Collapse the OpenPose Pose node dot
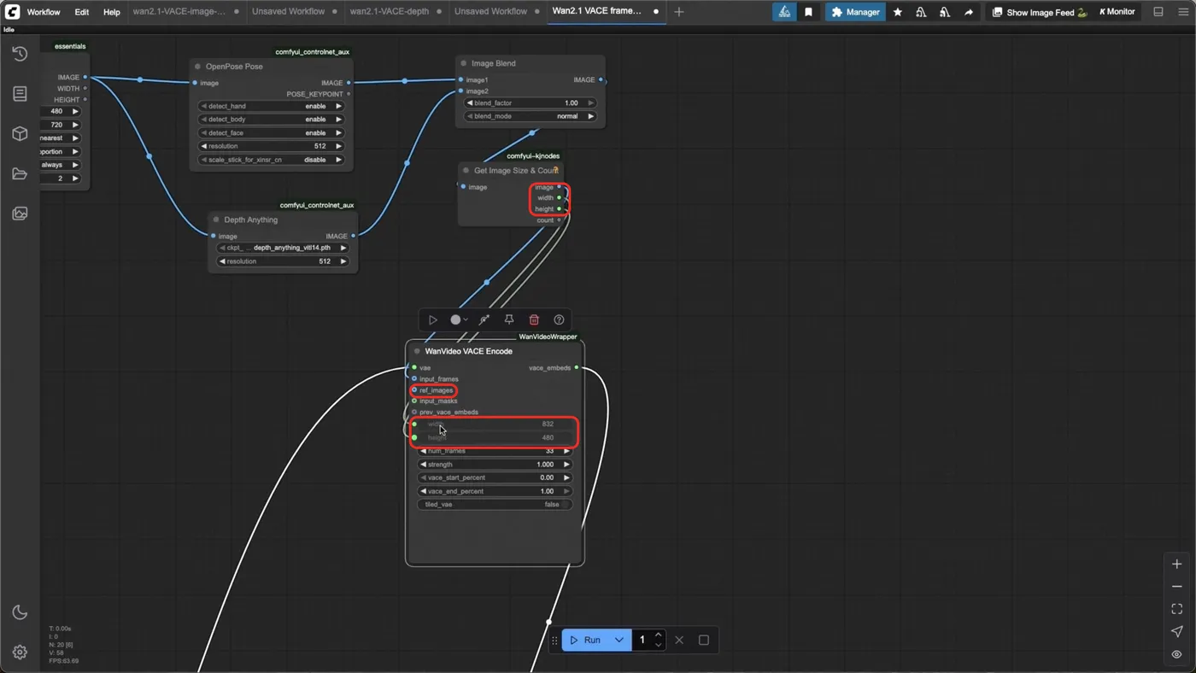The image size is (1196, 673). [197, 67]
